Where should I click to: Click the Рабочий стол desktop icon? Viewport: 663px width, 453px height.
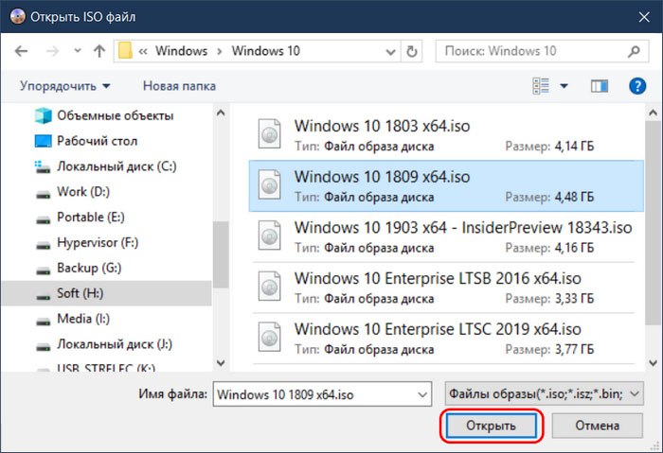pos(44,141)
